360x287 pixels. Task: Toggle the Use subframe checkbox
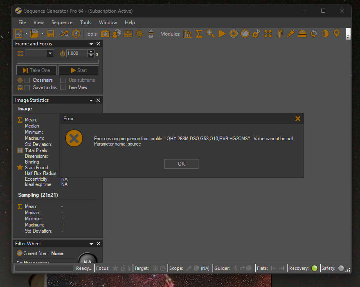[63, 80]
